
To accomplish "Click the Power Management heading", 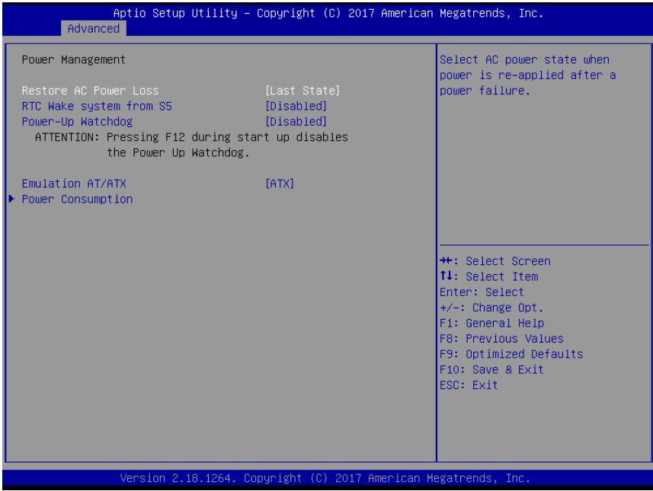I will 73,60.
